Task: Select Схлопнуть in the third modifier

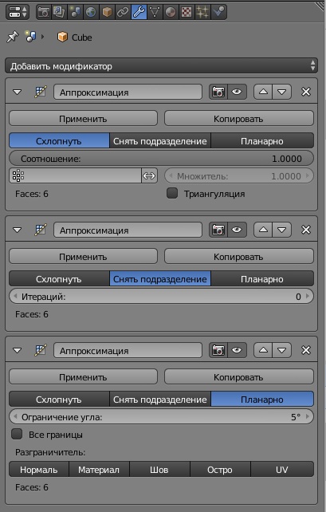Action: 59,399
